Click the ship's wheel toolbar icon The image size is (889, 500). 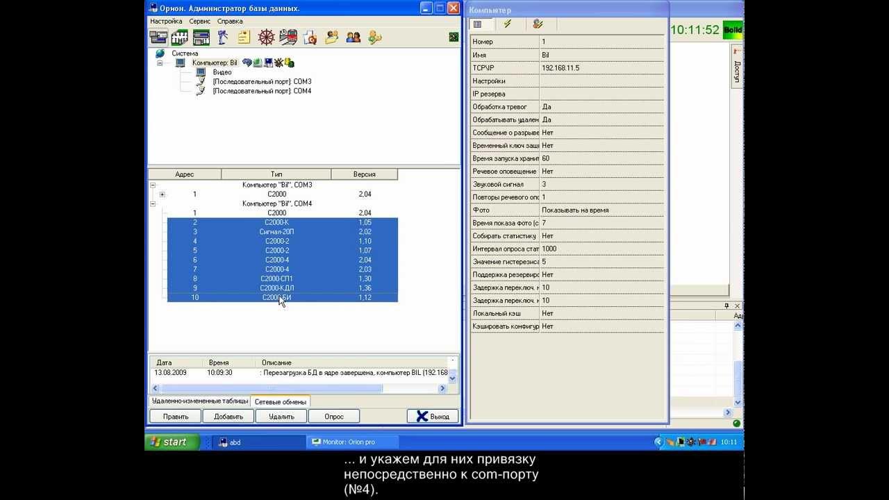tap(267, 37)
